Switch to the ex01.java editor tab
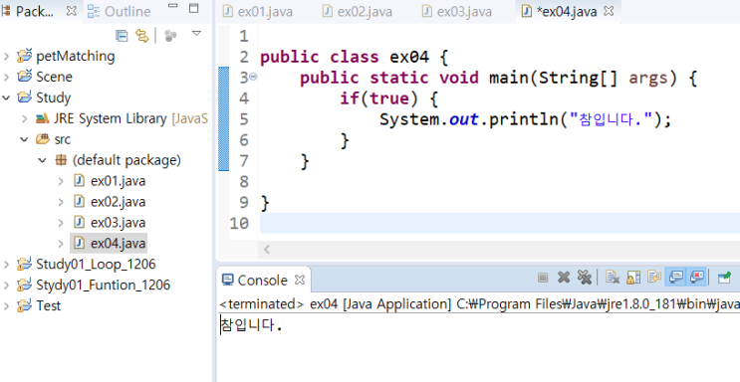 (x=257, y=11)
